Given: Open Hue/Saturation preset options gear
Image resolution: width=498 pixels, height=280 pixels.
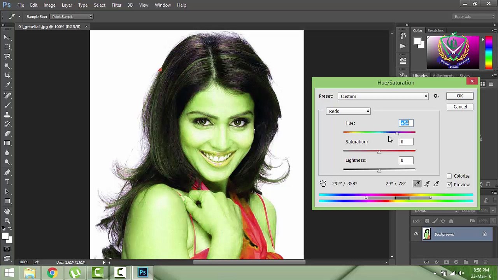Looking at the screenshot, I should (436, 96).
